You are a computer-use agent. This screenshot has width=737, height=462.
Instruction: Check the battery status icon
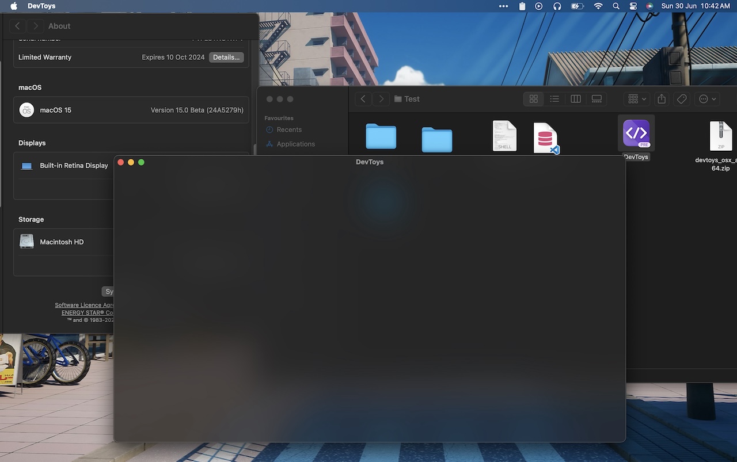(577, 6)
